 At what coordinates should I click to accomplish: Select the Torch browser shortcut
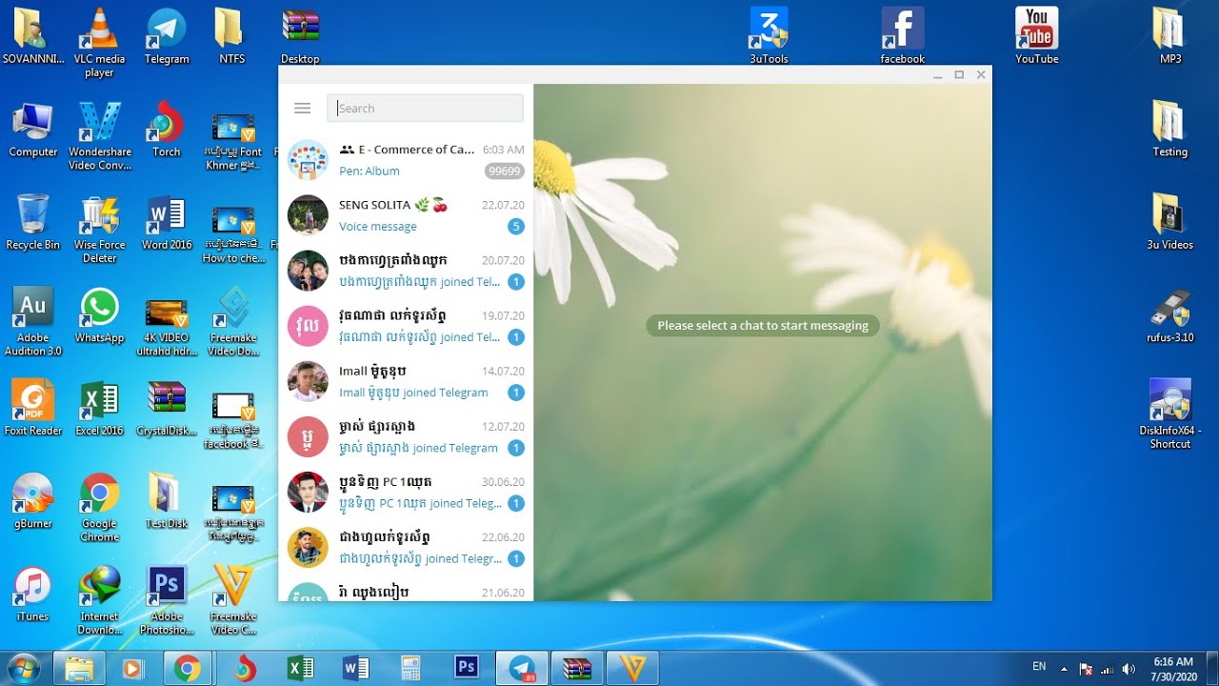pyautogui.click(x=167, y=129)
